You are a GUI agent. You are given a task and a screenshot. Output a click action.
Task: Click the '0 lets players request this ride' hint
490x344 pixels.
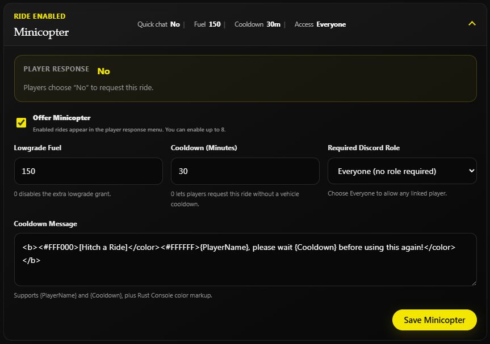234,199
